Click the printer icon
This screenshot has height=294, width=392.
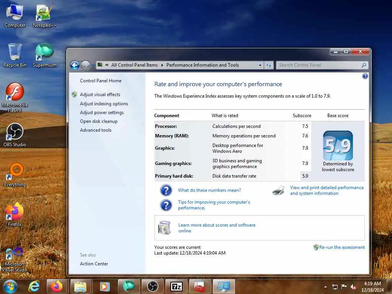click(279, 191)
